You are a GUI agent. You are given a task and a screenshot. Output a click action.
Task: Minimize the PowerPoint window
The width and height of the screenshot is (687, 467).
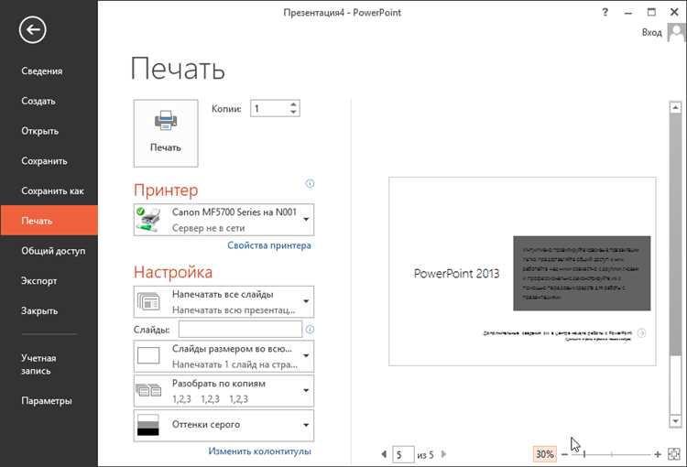click(x=628, y=13)
